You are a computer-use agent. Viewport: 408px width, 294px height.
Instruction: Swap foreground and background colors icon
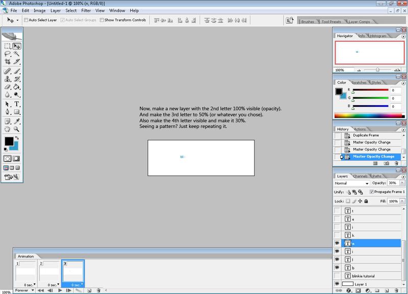[x=17, y=138]
